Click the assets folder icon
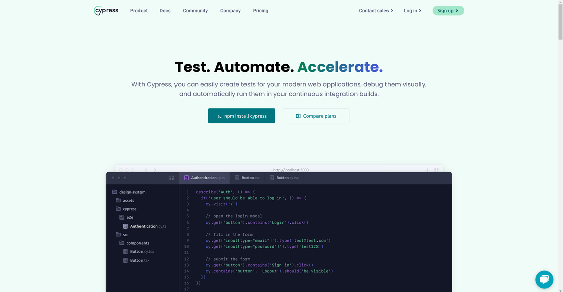 [x=118, y=200]
